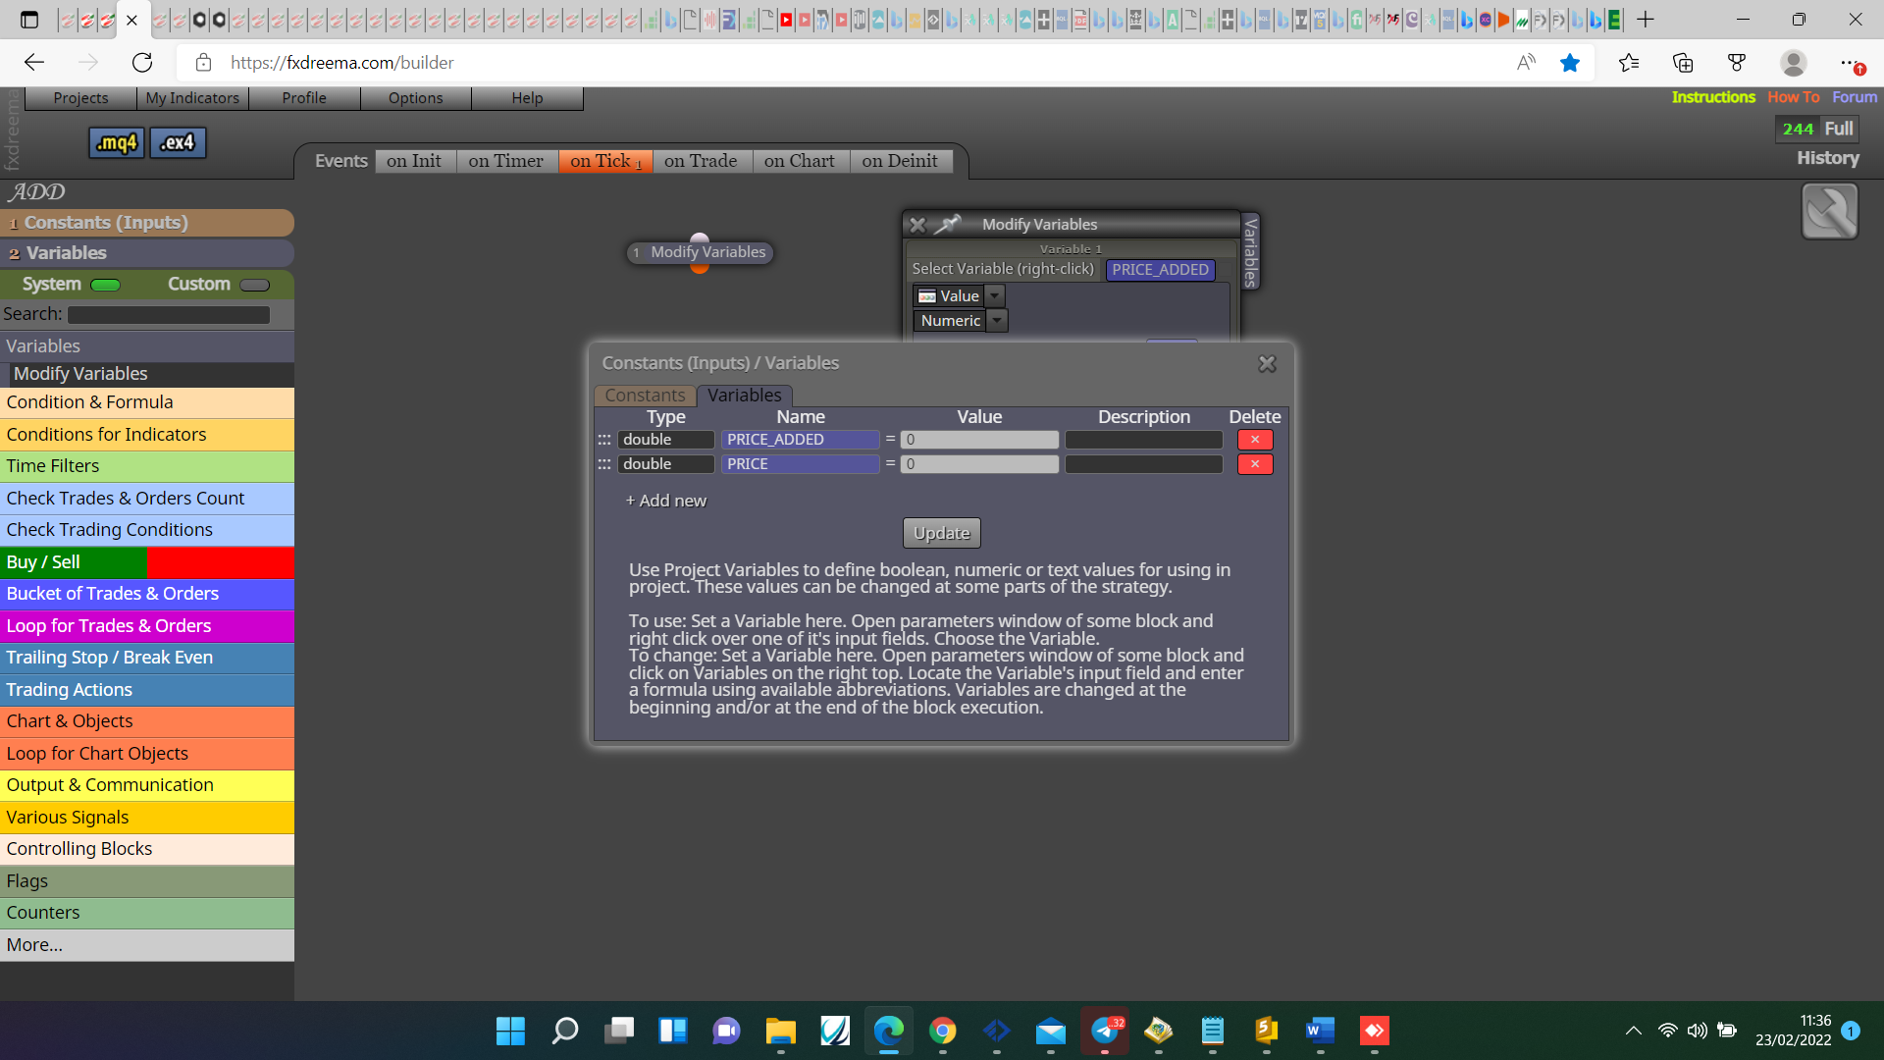Image resolution: width=1884 pixels, height=1060 pixels.
Task: Click the Description field of PRICE_ADDED row
Action: tap(1144, 440)
